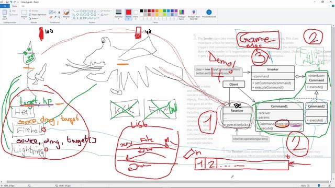The image size is (335, 188).
Task: Open the Brushes tool
Action: [66, 13]
